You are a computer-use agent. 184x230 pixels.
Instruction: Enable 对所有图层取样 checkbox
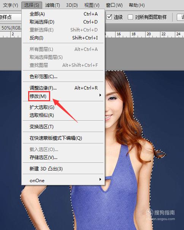(x=130, y=17)
